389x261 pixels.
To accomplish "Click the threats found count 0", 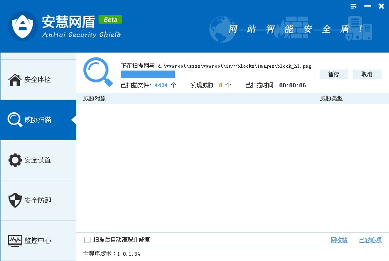I will 220,85.
